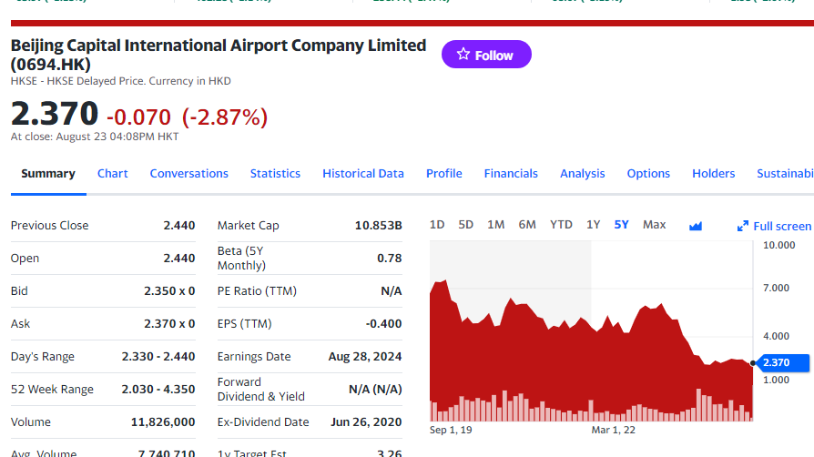
Task: Select the YTD chart range
Action: 561,225
